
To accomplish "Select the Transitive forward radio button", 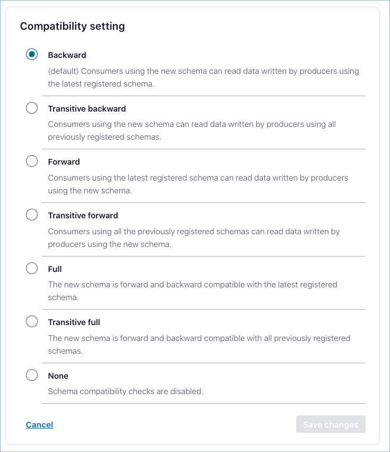I will 32,214.
